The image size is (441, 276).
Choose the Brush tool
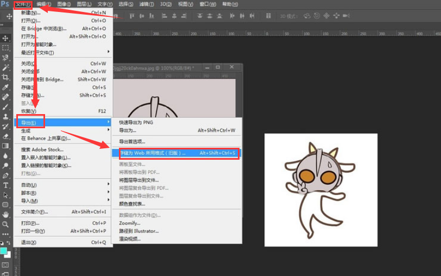6,107
